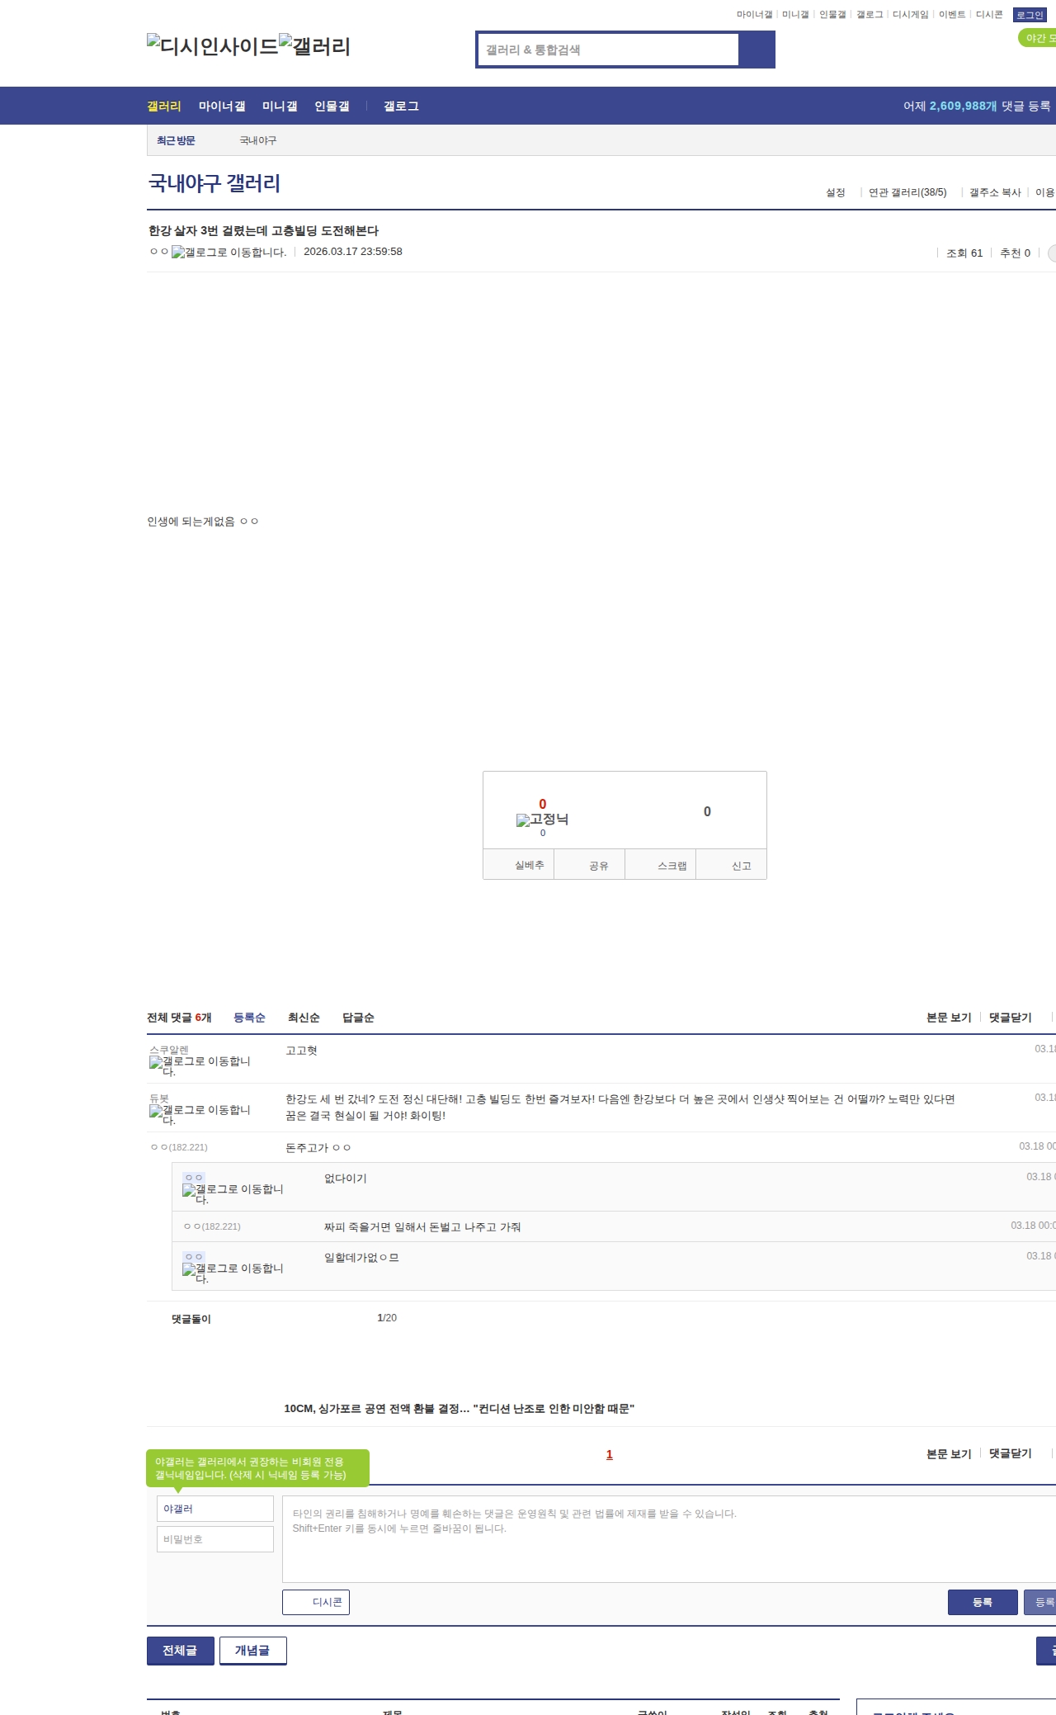Go to comment page 1
This screenshot has height=1715, width=1056.
click(x=610, y=1455)
